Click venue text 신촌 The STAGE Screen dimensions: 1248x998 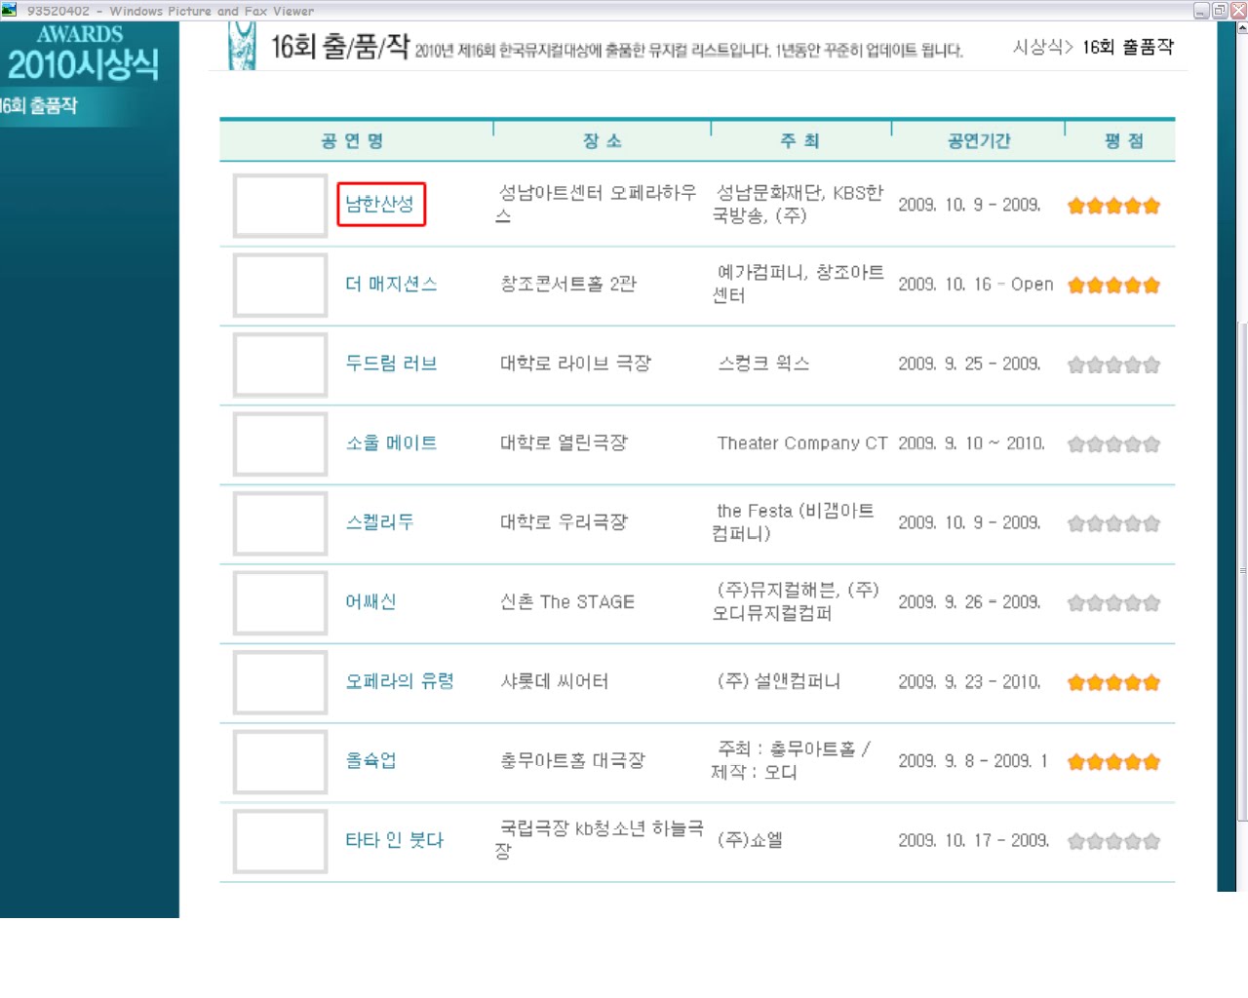pos(567,602)
